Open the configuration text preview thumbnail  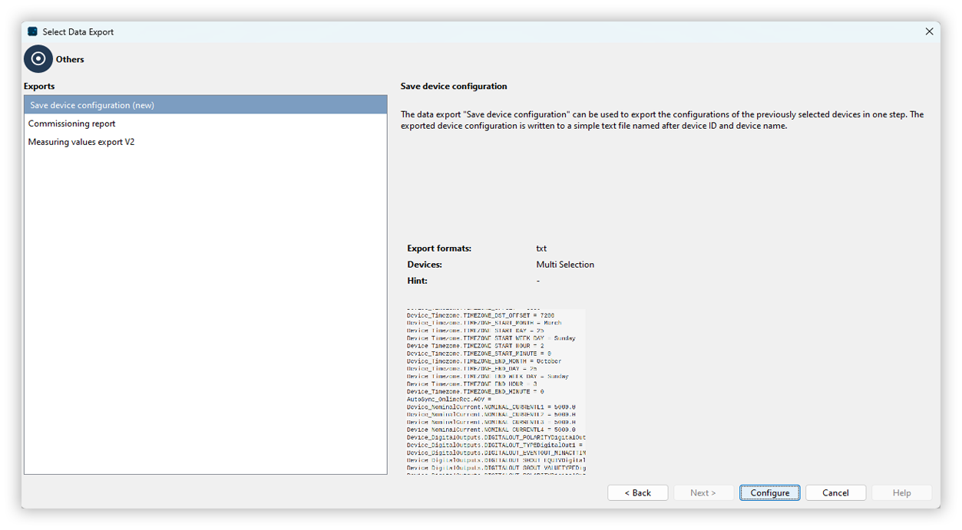pyautogui.click(x=496, y=391)
